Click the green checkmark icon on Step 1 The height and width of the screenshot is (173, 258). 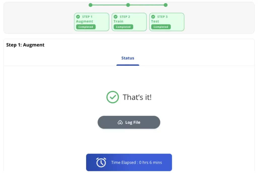pos(78,17)
